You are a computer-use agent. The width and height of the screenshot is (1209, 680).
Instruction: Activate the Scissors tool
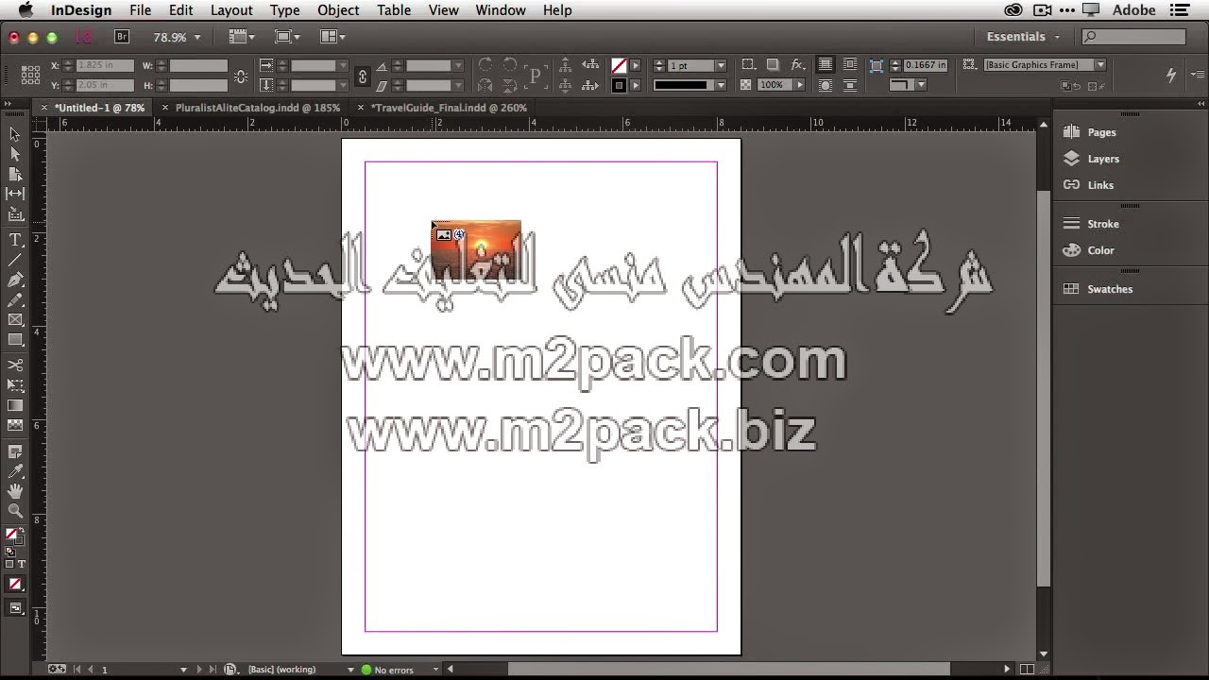coord(15,365)
